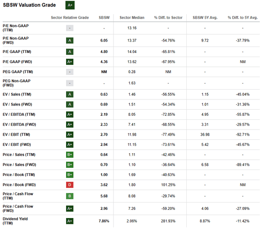Click the % Diff. to 5Y Avg. column header
The width and height of the screenshot is (261, 229).
(x=243, y=18)
